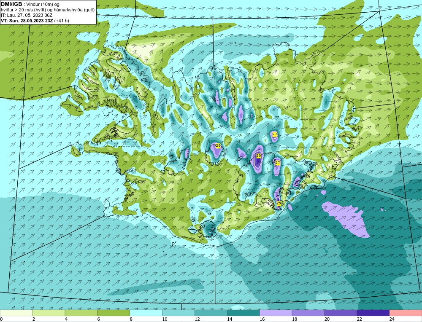The width and height of the screenshot is (422, 322).
Task: Select the 20–22 m/s violet legend swatch
Action: coord(341,313)
